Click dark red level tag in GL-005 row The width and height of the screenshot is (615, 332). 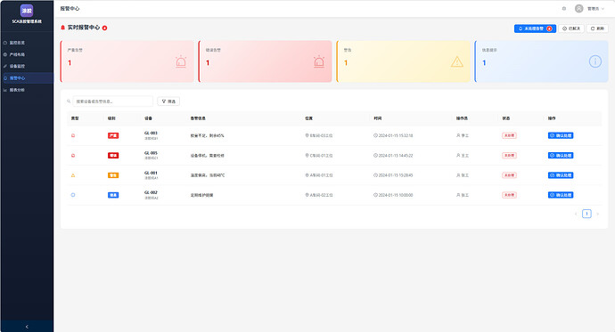113,156
